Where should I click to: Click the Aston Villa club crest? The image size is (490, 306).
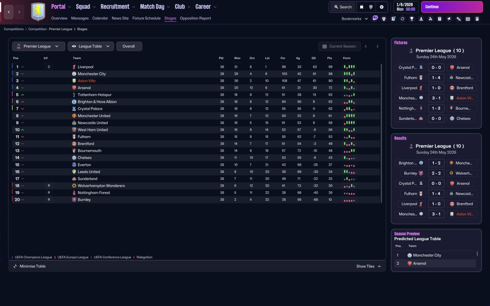click(38, 12)
